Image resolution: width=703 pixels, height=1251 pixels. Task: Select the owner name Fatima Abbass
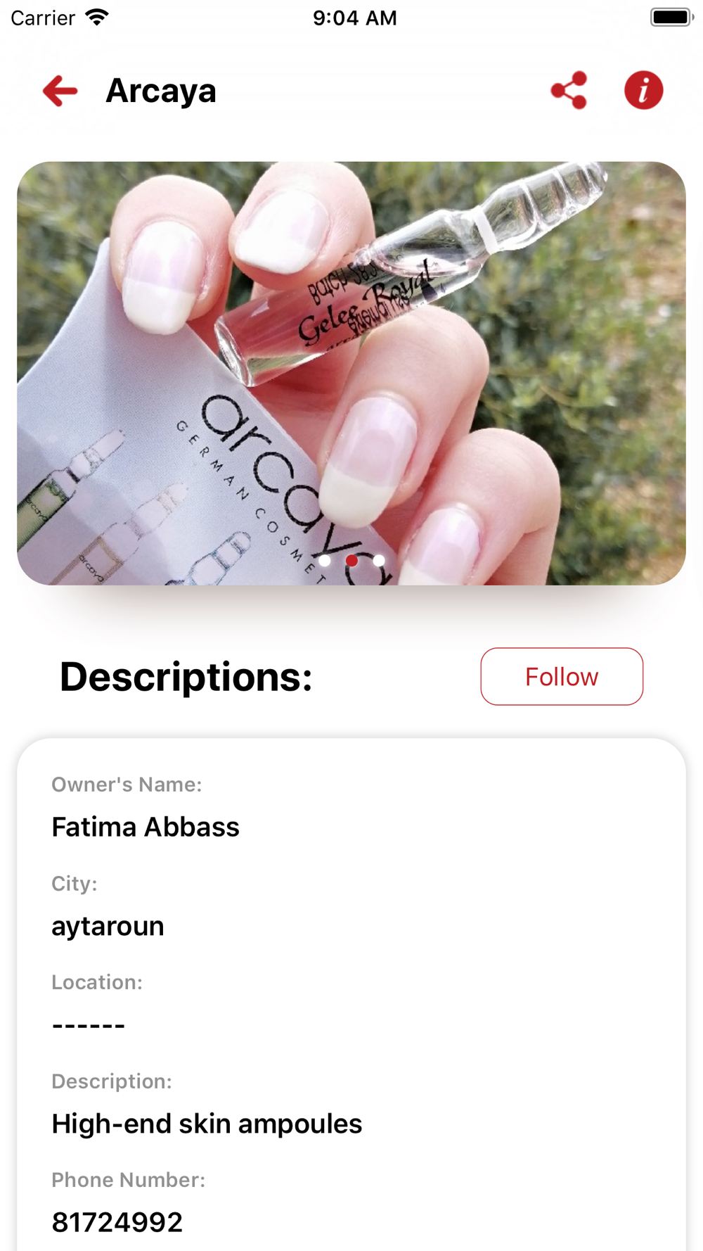[x=146, y=827]
